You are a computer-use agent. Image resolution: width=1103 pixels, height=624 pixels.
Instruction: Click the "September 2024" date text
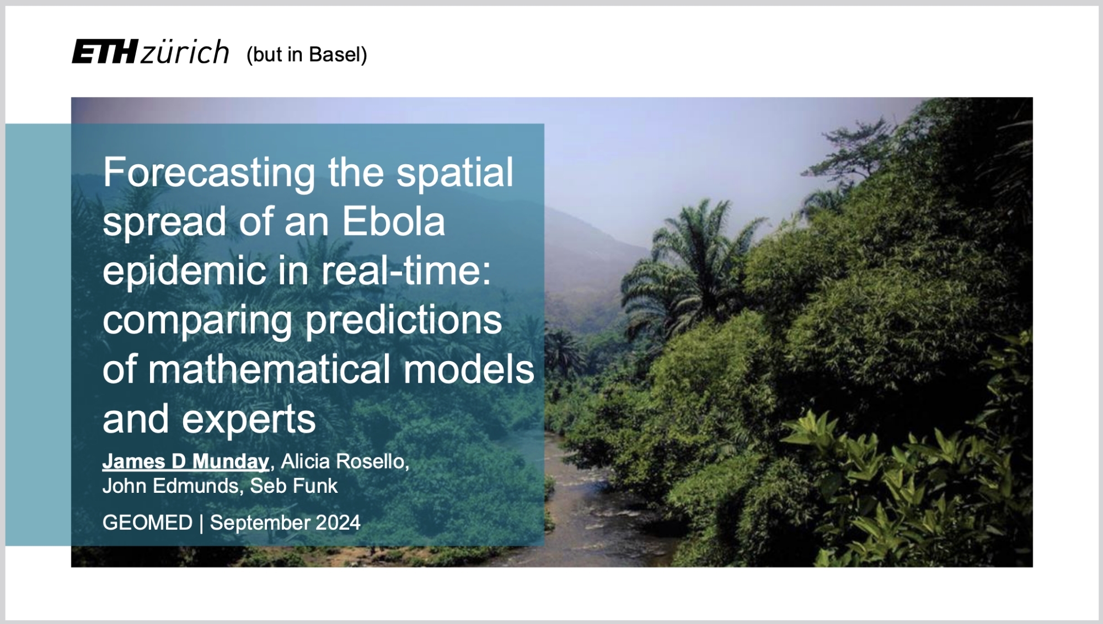[285, 523]
